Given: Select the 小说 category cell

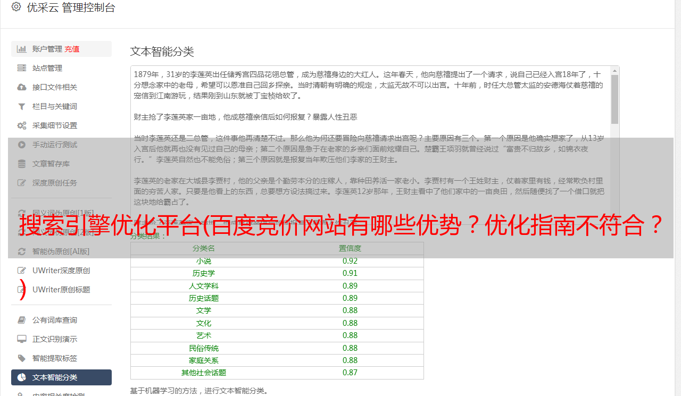Looking at the screenshot, I should pyautogui.click(x=204, y=261).
